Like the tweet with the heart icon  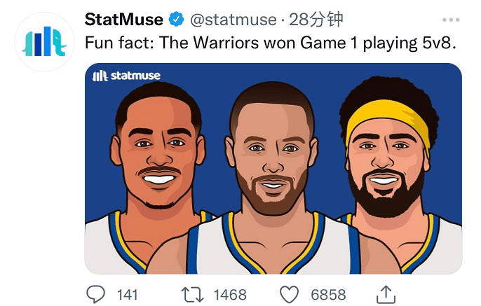click(x=290, y=293)
